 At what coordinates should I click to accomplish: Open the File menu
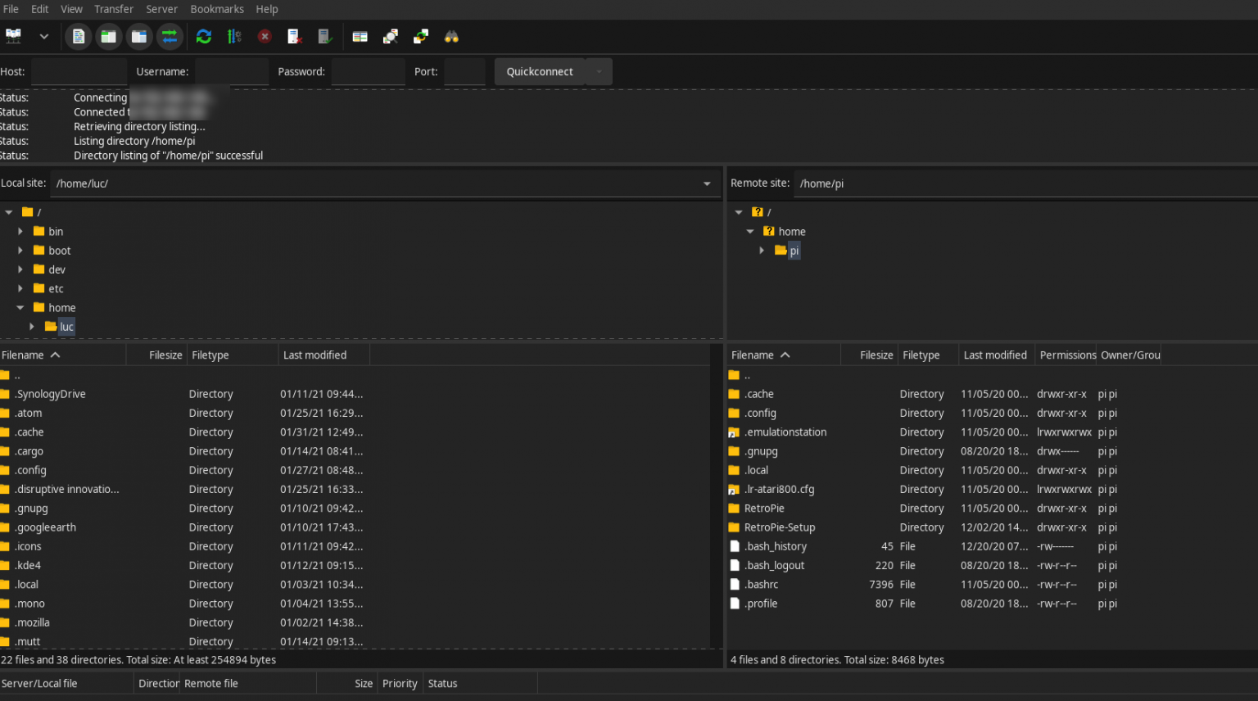11,9
